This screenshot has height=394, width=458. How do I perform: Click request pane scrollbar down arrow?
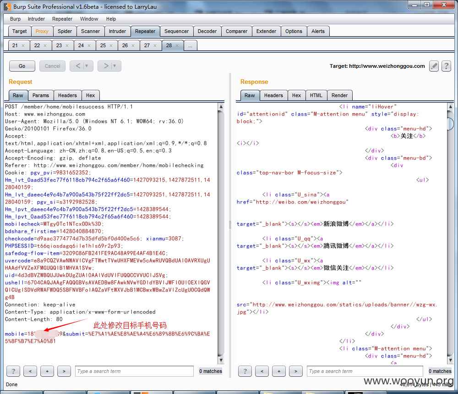point(221,361)
